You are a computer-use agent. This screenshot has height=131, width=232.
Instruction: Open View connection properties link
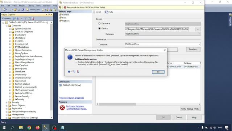pyautogui.click(x=72, y=98)
